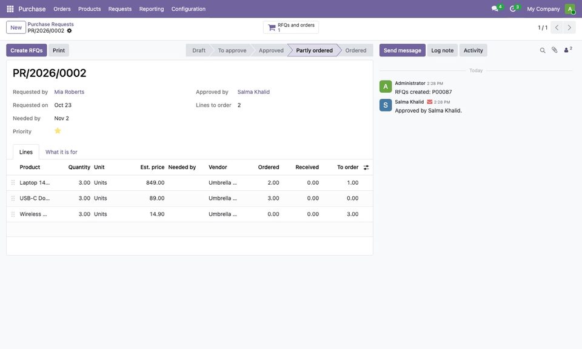Screen dimensions: 582x349
Task: Click the envelope icon beside Salma Khalid
Action: (x=429, y=102)
